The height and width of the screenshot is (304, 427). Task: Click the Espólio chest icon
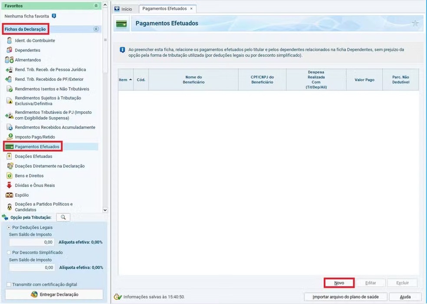(9, 195)
